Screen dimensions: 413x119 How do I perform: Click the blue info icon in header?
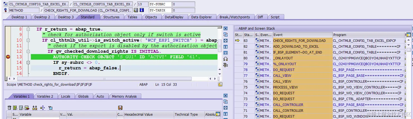tap(142, 10)
